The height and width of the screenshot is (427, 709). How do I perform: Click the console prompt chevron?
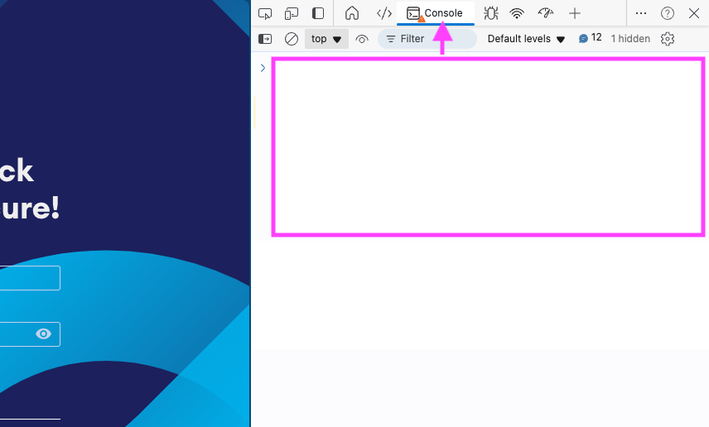pos(263,68)
